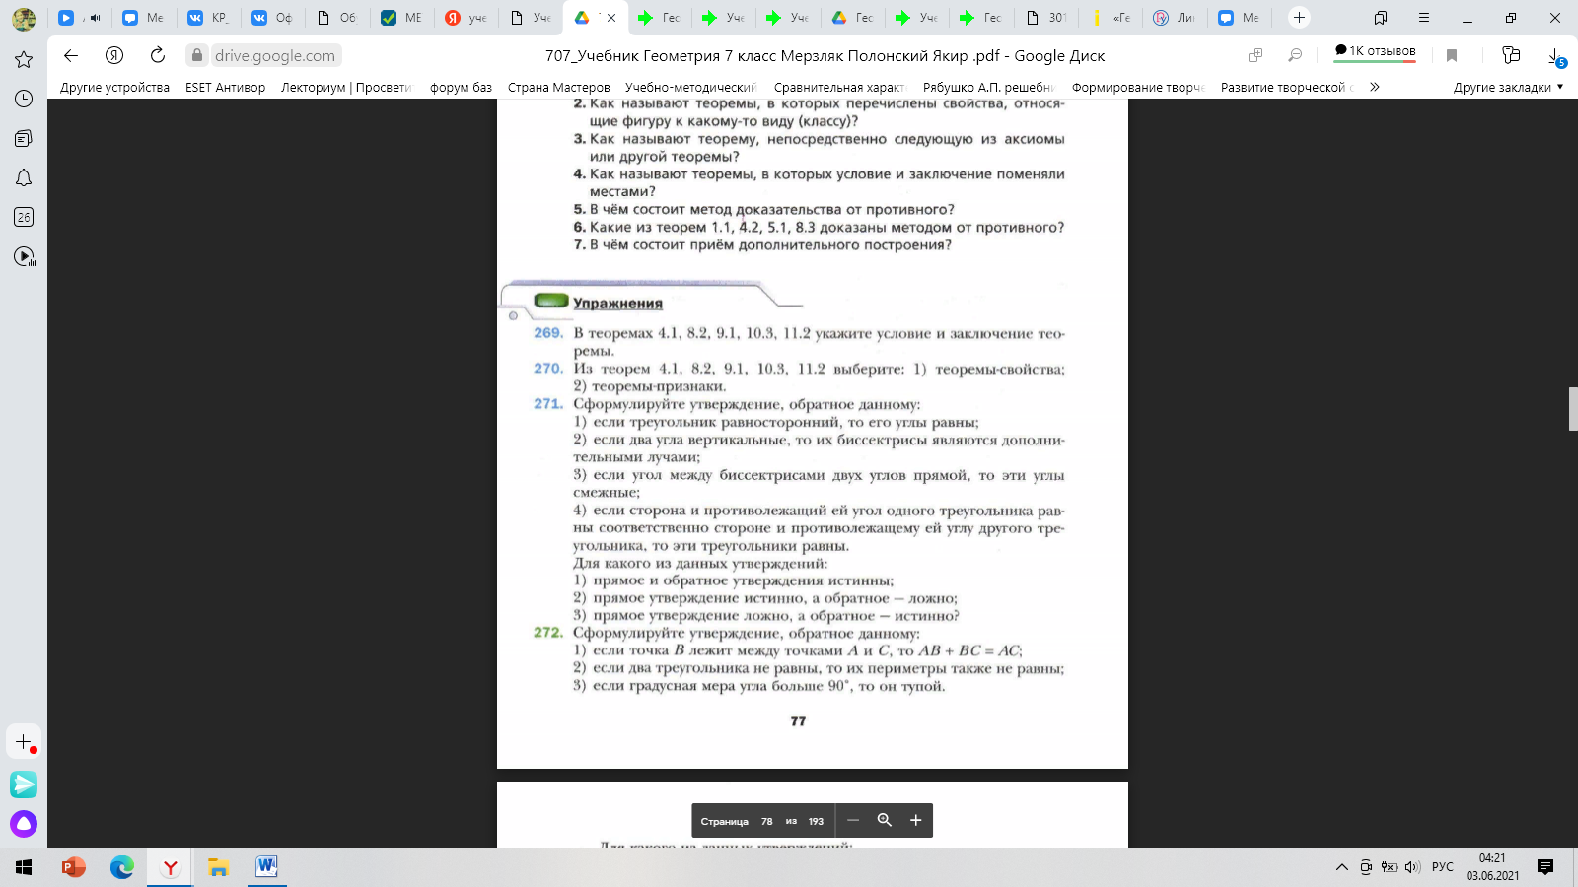
Task: Switch to the «Ге tab
Action: [1111, 18]
